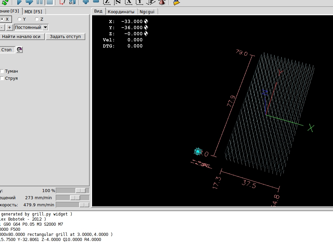This screenshot has width=333, height=243.
Task: Toggle the M1 optional stop icon
Action: point(72,2)
